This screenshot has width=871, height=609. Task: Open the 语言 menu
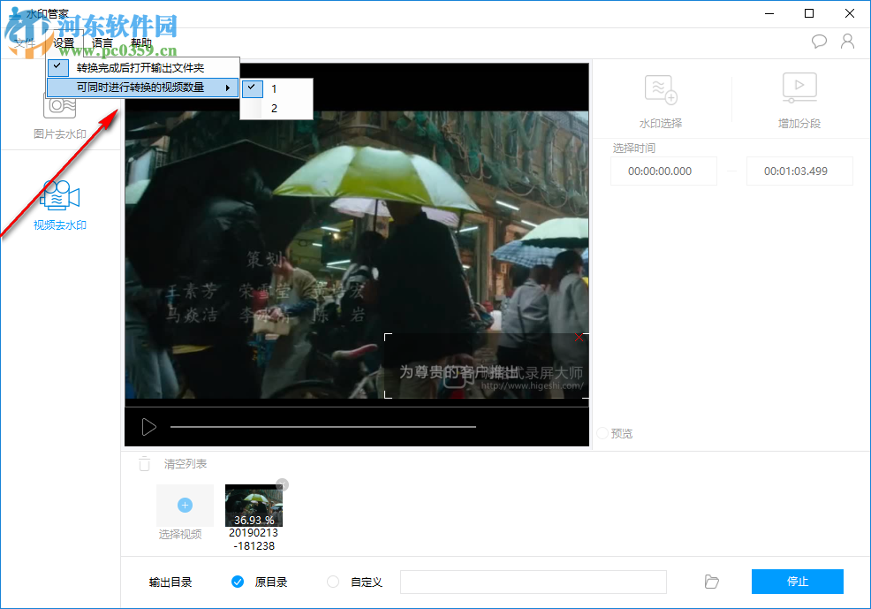(x=102, y=42)
